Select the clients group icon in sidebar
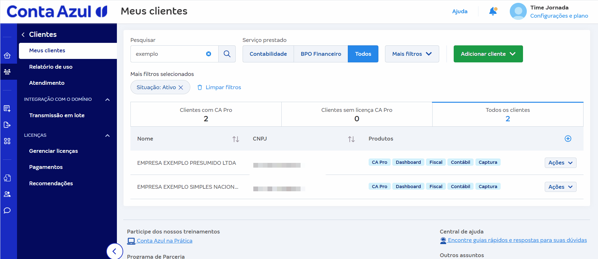The image size is (598, 259). [7, 72]
